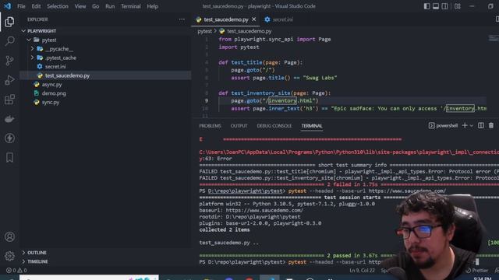Click line number 9 in the gutter
The height and width of the screenshot is (280, 499).
point(206,100)
